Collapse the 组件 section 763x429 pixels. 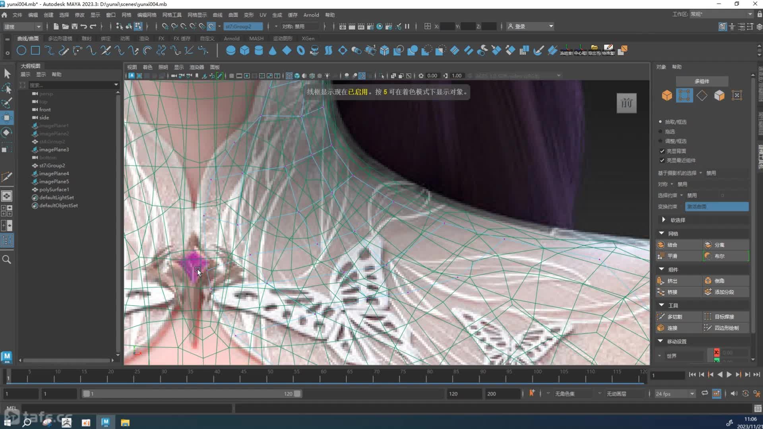(661, 269)
